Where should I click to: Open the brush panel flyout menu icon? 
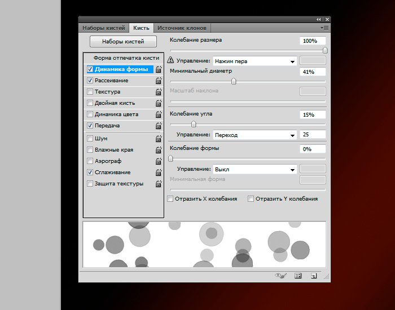coord(324,27)
